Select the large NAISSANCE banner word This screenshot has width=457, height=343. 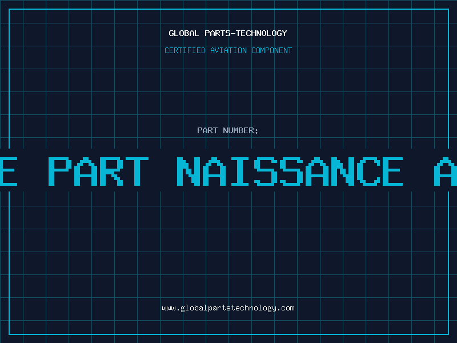[290, 171]
